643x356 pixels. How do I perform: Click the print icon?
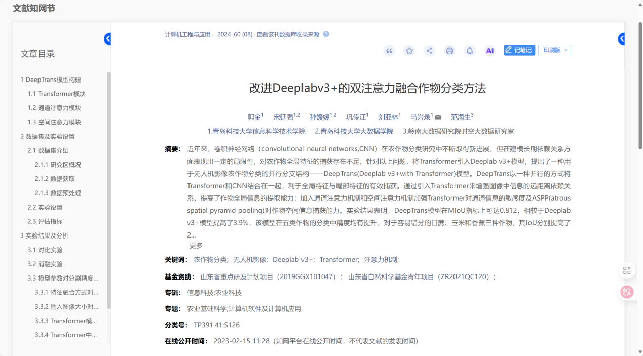[449, 51]
